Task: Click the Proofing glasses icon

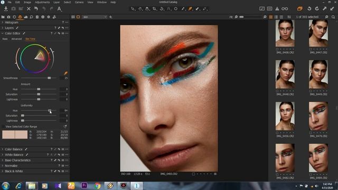Action: [x=285, y=8]
